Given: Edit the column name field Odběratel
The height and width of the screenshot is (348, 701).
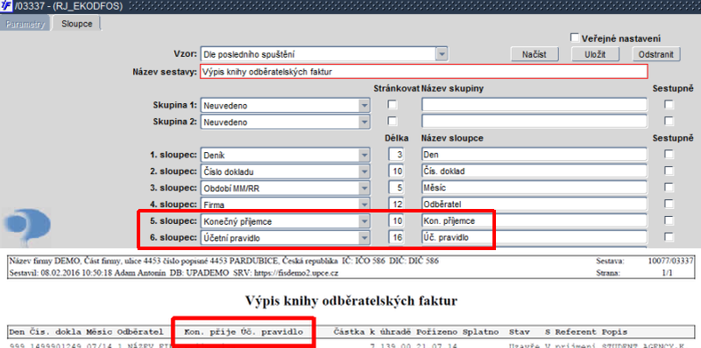Looking at the screenshot, I should pos(535,204).
